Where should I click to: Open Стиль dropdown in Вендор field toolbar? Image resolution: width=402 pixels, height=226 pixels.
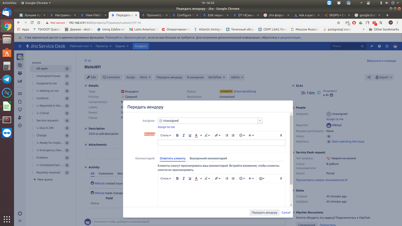[166, 135]
